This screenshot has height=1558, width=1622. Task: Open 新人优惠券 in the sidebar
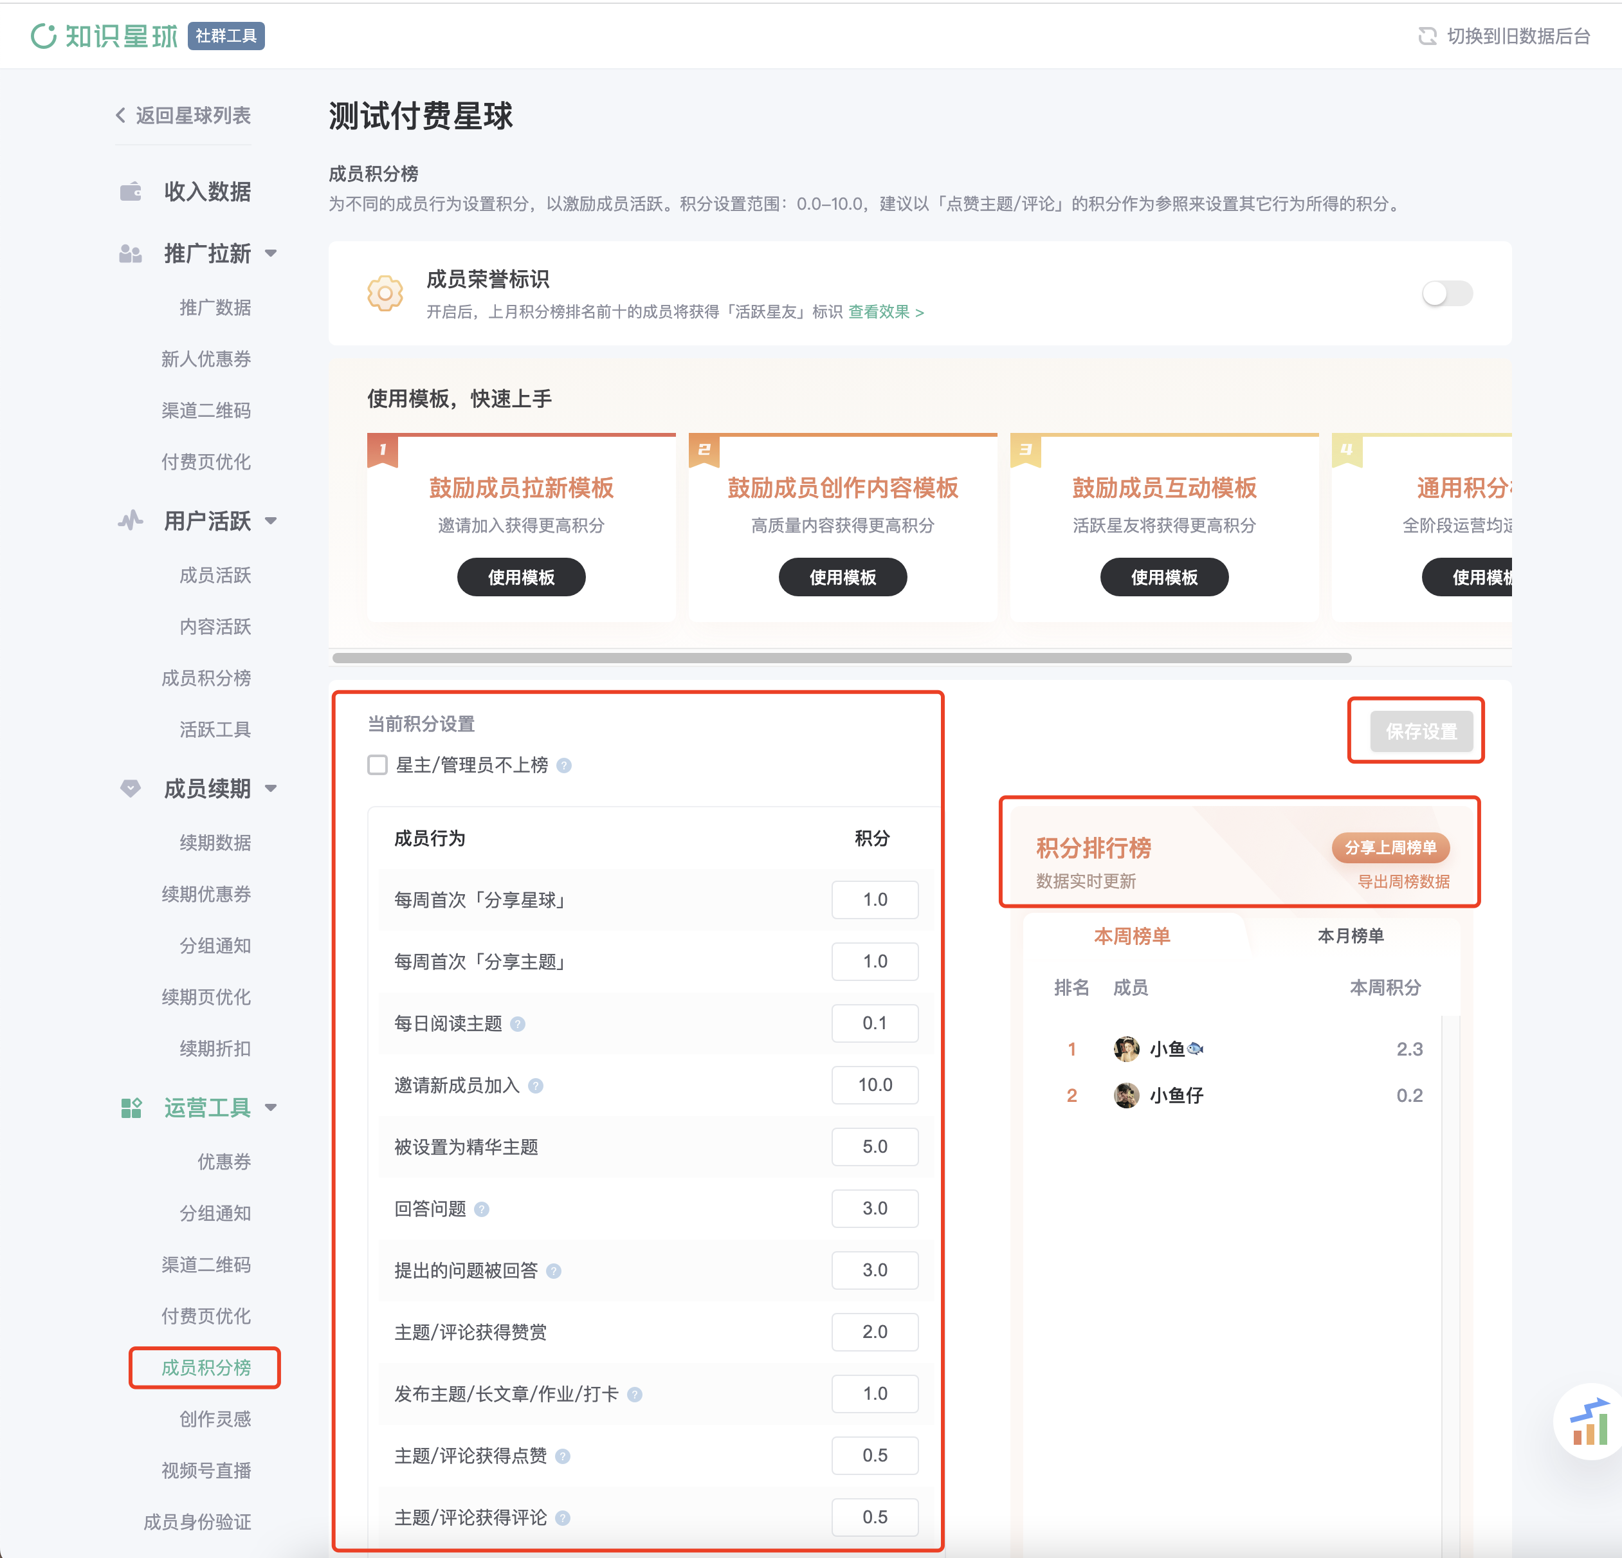coord(206,358)
